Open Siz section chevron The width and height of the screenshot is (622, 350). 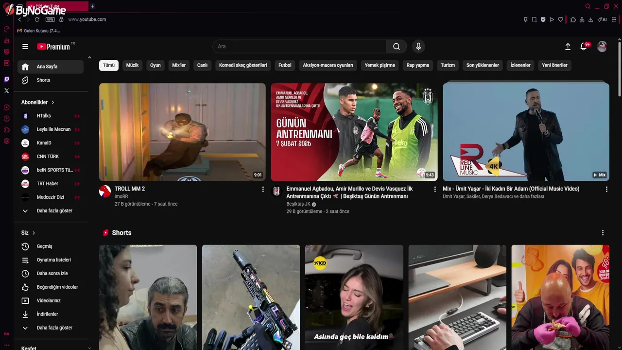pyautogui.click(x=34, y=233)
